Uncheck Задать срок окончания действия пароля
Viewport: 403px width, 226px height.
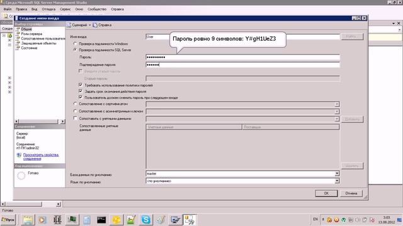(81, 91)
